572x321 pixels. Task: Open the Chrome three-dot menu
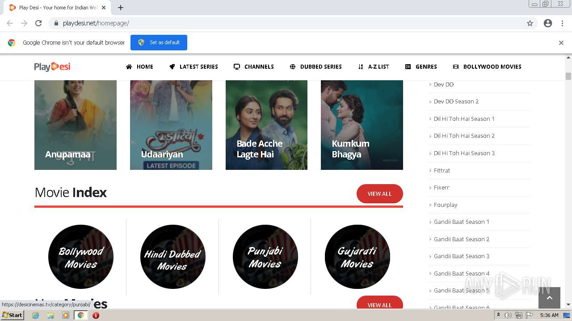coord(562,23)
